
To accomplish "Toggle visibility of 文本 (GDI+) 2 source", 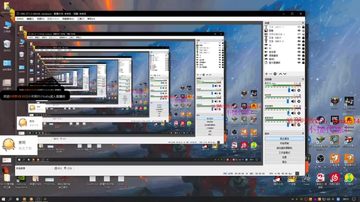I will pyautogui.click(x=299, y=41).
